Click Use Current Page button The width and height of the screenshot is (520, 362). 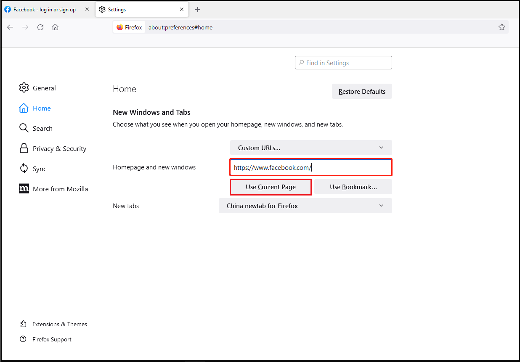(271, 187)
